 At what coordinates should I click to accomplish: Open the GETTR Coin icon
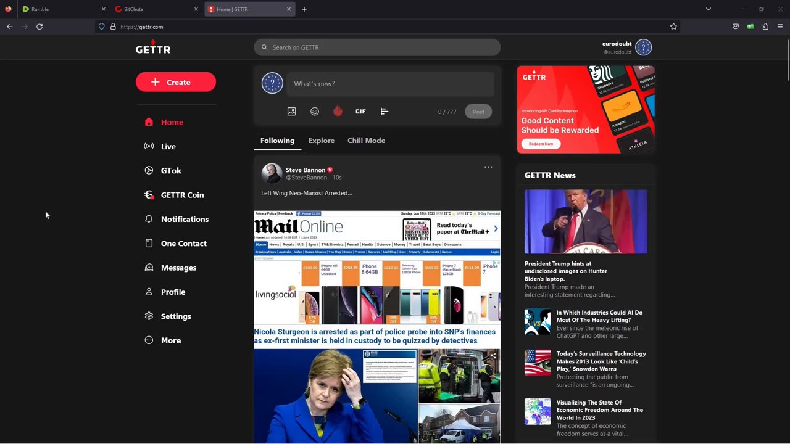149,195
